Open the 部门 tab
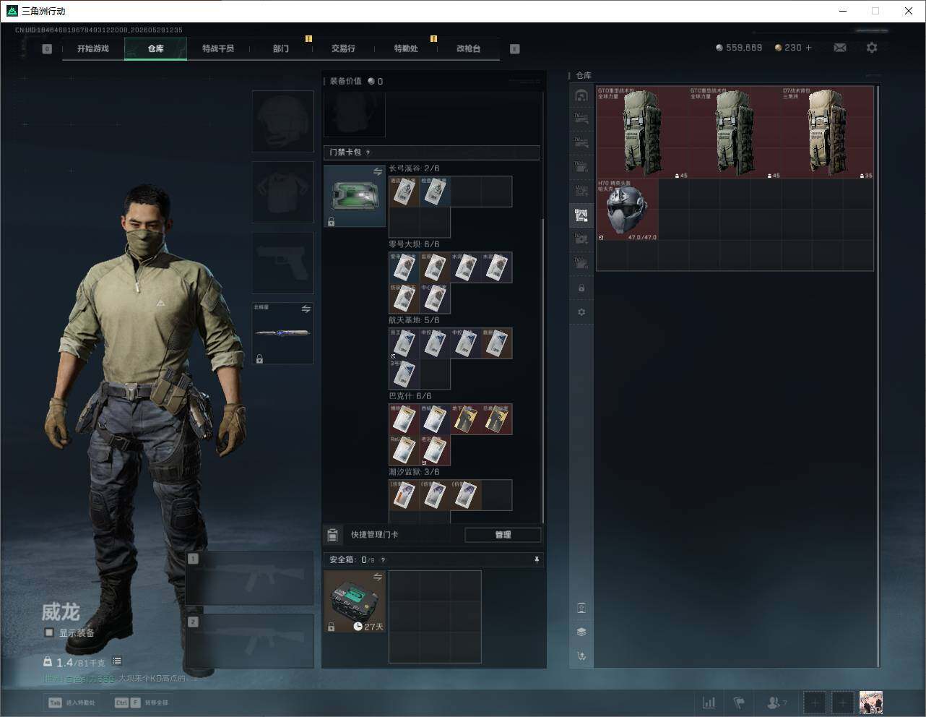This screenshot has height=717, width=926. click(x=281, y=48)
